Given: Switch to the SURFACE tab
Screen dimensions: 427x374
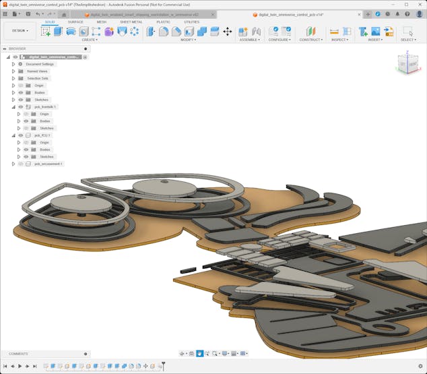Looking at the screenshot, I should (75, 22).
